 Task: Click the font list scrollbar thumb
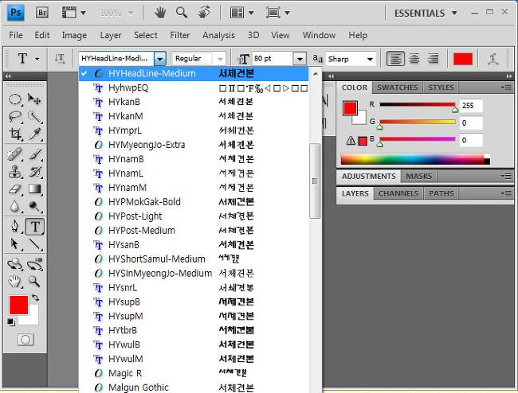click(315, 181)
